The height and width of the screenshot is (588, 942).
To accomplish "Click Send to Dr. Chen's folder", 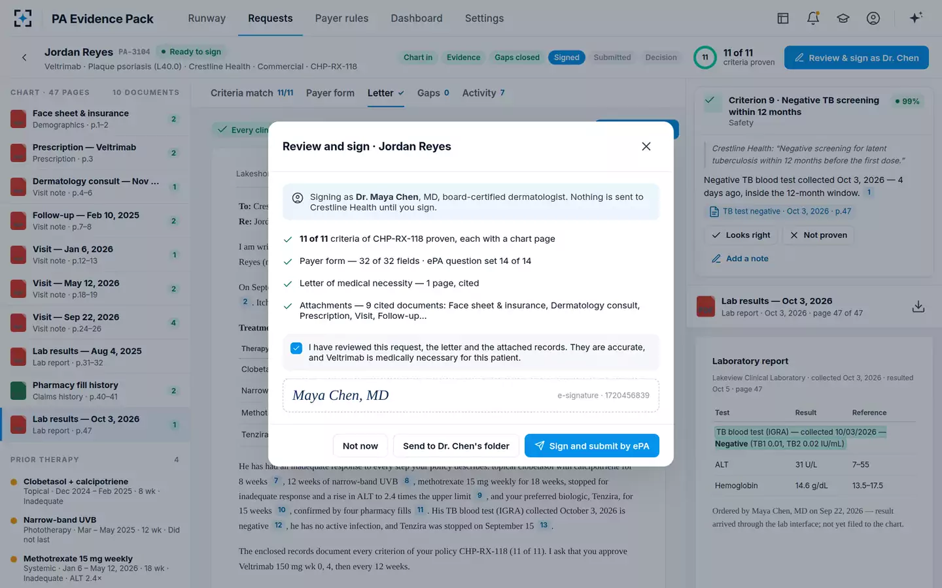I will [456, 446].
